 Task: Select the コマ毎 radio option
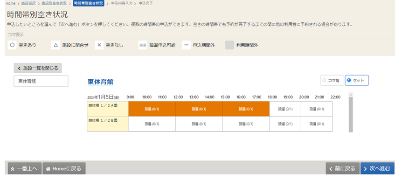coord(332,80)
